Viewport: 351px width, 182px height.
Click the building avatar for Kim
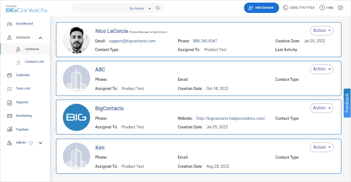click(76, 156)
